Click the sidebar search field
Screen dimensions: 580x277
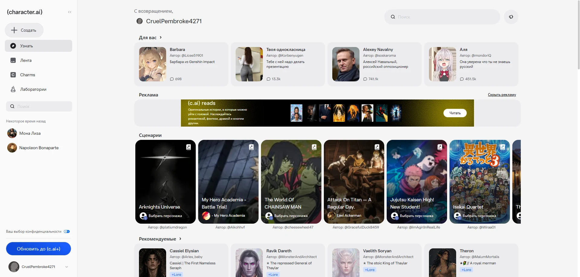39,106
